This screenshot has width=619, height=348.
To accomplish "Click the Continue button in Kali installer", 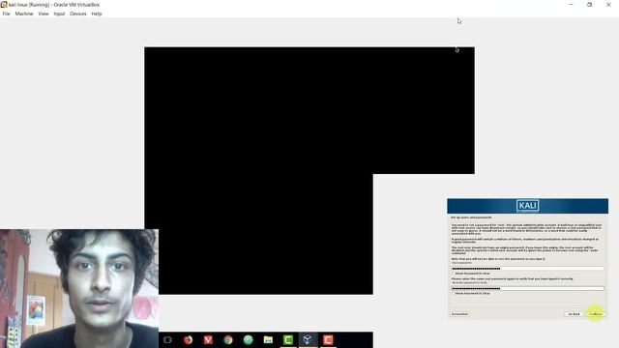I will 596,314.
